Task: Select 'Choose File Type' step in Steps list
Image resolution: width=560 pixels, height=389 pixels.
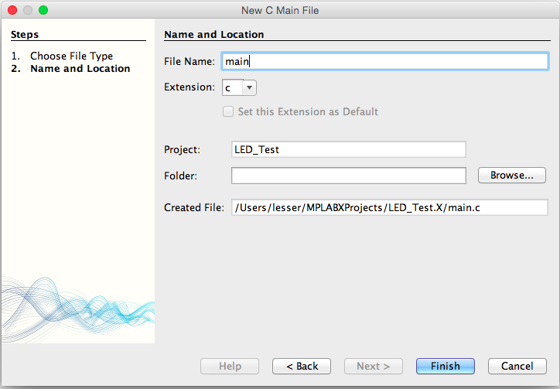Action: (x=71, y=56)
